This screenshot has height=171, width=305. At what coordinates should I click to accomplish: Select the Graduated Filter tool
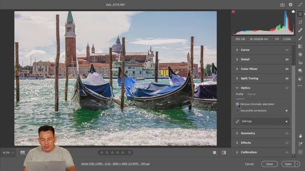pyautogui.click(x=300, y=47)
